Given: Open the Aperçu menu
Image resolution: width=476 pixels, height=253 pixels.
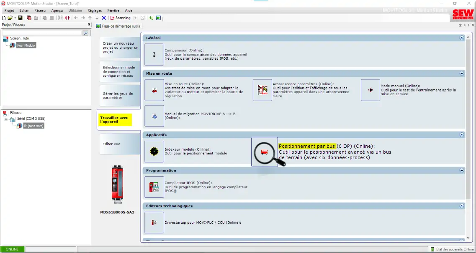Looking at the screenshot, I should [57, 10].
